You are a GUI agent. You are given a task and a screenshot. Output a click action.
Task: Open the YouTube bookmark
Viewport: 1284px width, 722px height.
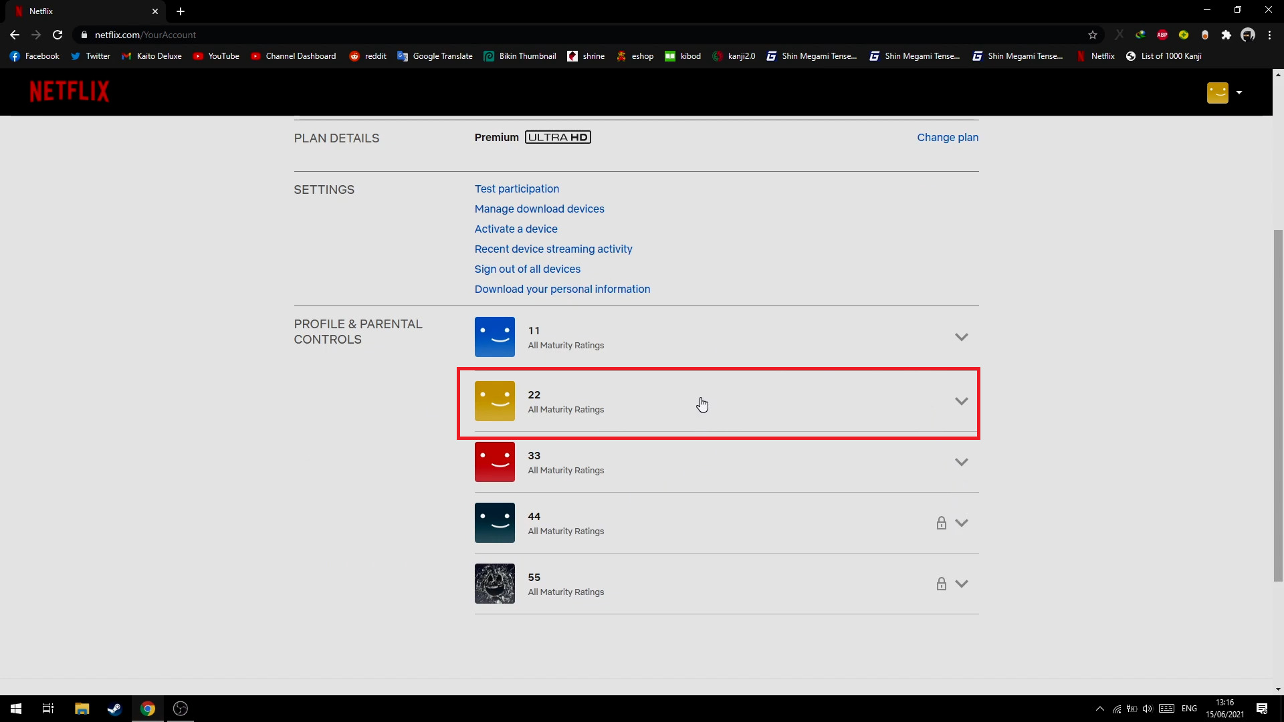216,56
